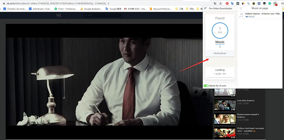Viewport: 284px width, 140px height.
Task: Click the Loading progress bar
Action: coord(220,77)
